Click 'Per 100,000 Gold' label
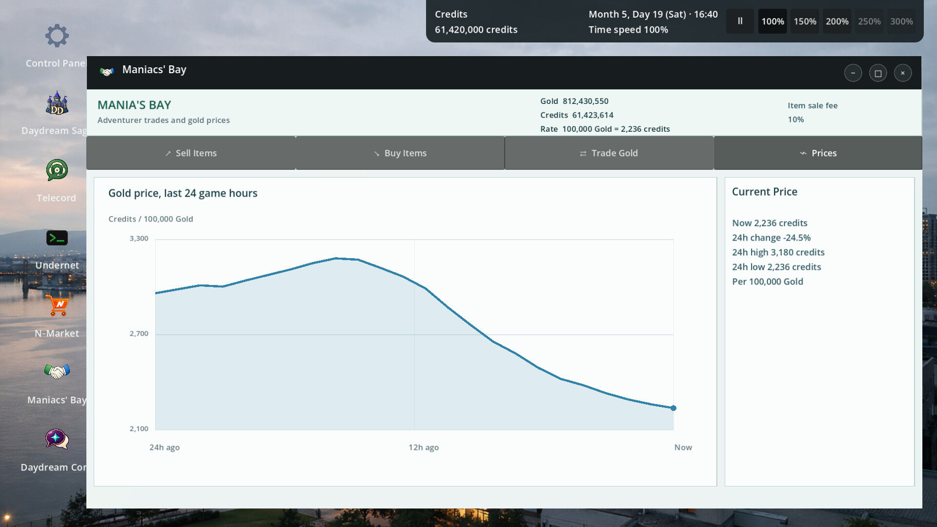937x527 pixels. (768, 282)
